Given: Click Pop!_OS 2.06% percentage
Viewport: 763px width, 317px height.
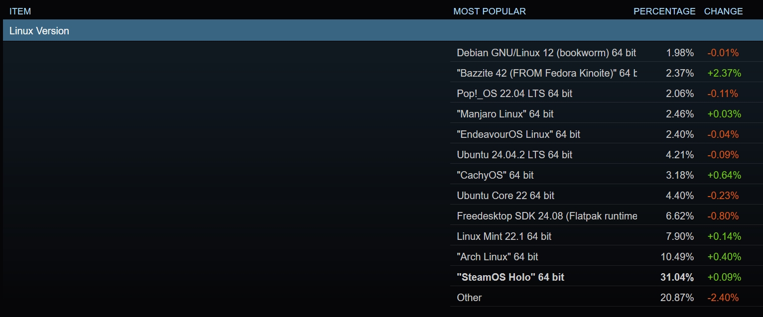Looking at the screenshot, I should point(680,94).
